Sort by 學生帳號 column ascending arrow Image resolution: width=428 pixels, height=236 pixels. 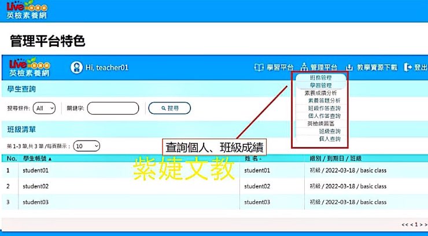[x=50, y=158]
